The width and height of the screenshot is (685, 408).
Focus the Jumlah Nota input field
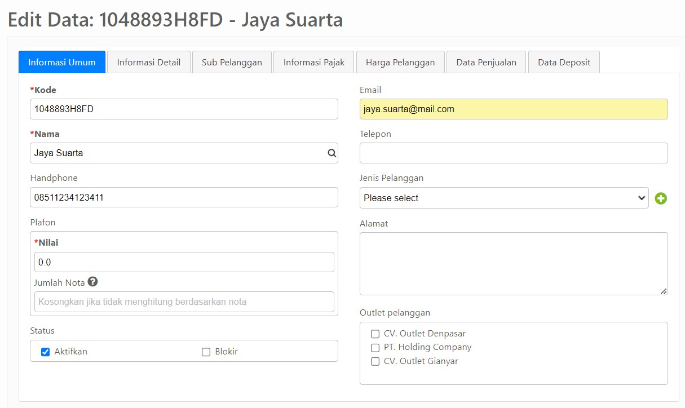(184, 301)
